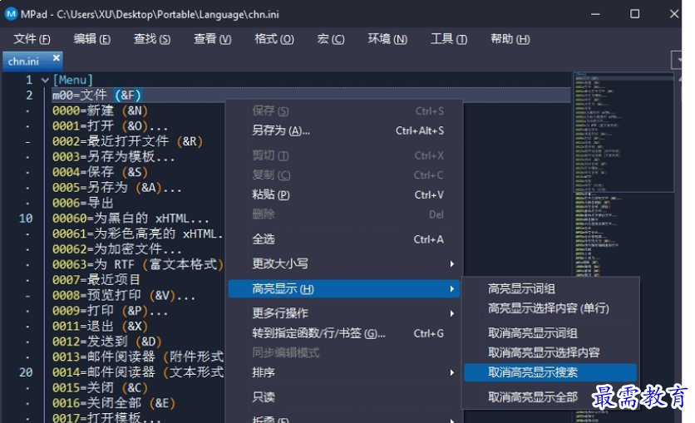Click line 0002=最近打开文件 (&R)
Image resolution: width=695 pixels, height=423 pixels.
click(x=128, y=141)
